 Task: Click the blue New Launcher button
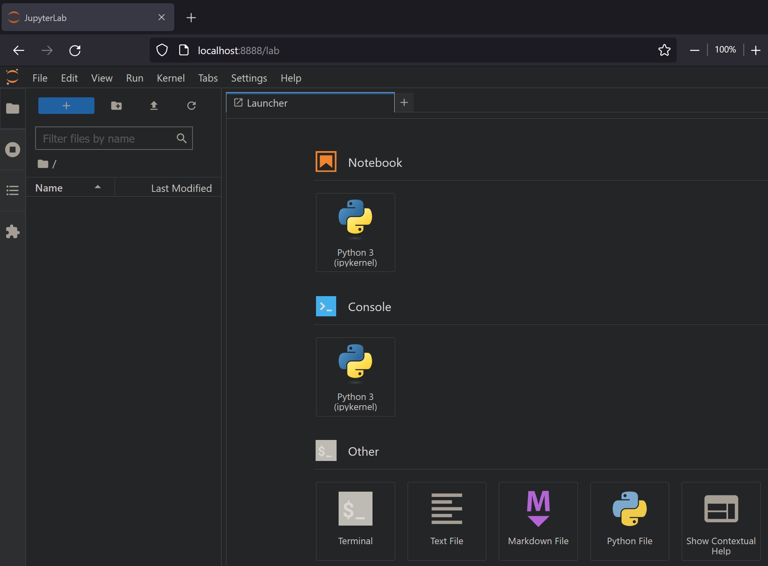(x=66, y=105)
